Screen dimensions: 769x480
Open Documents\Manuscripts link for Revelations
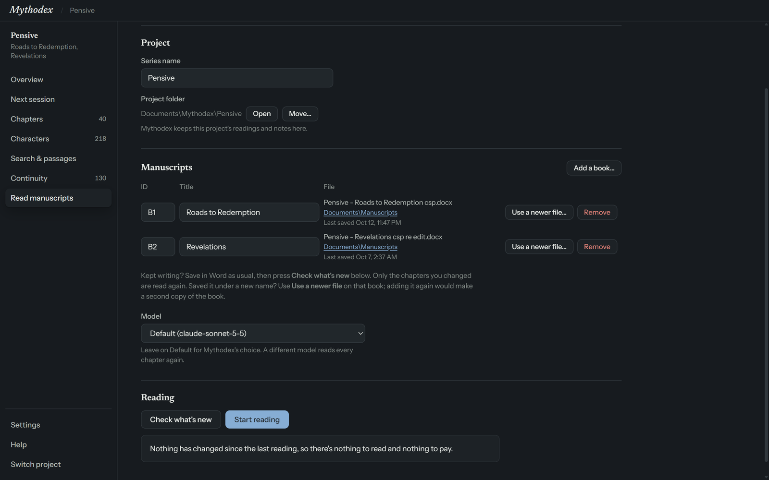point(360,247)
